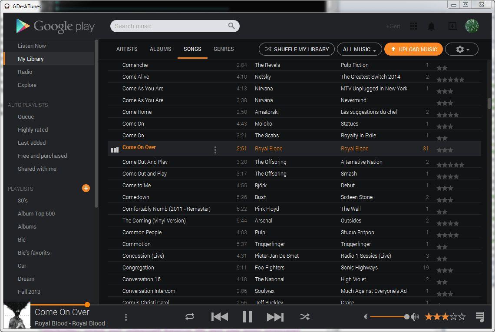Open the Fall 2013 playlist
Viewport: 495px width, 332px height.
[x=29, y=292]
